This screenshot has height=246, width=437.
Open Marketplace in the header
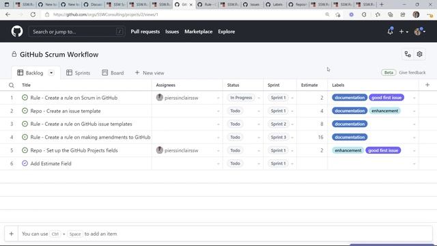coord(199,31)
